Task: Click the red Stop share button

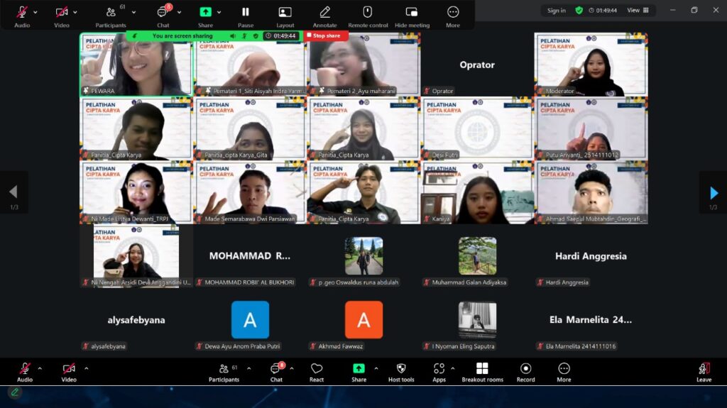Action: point(327,35)
